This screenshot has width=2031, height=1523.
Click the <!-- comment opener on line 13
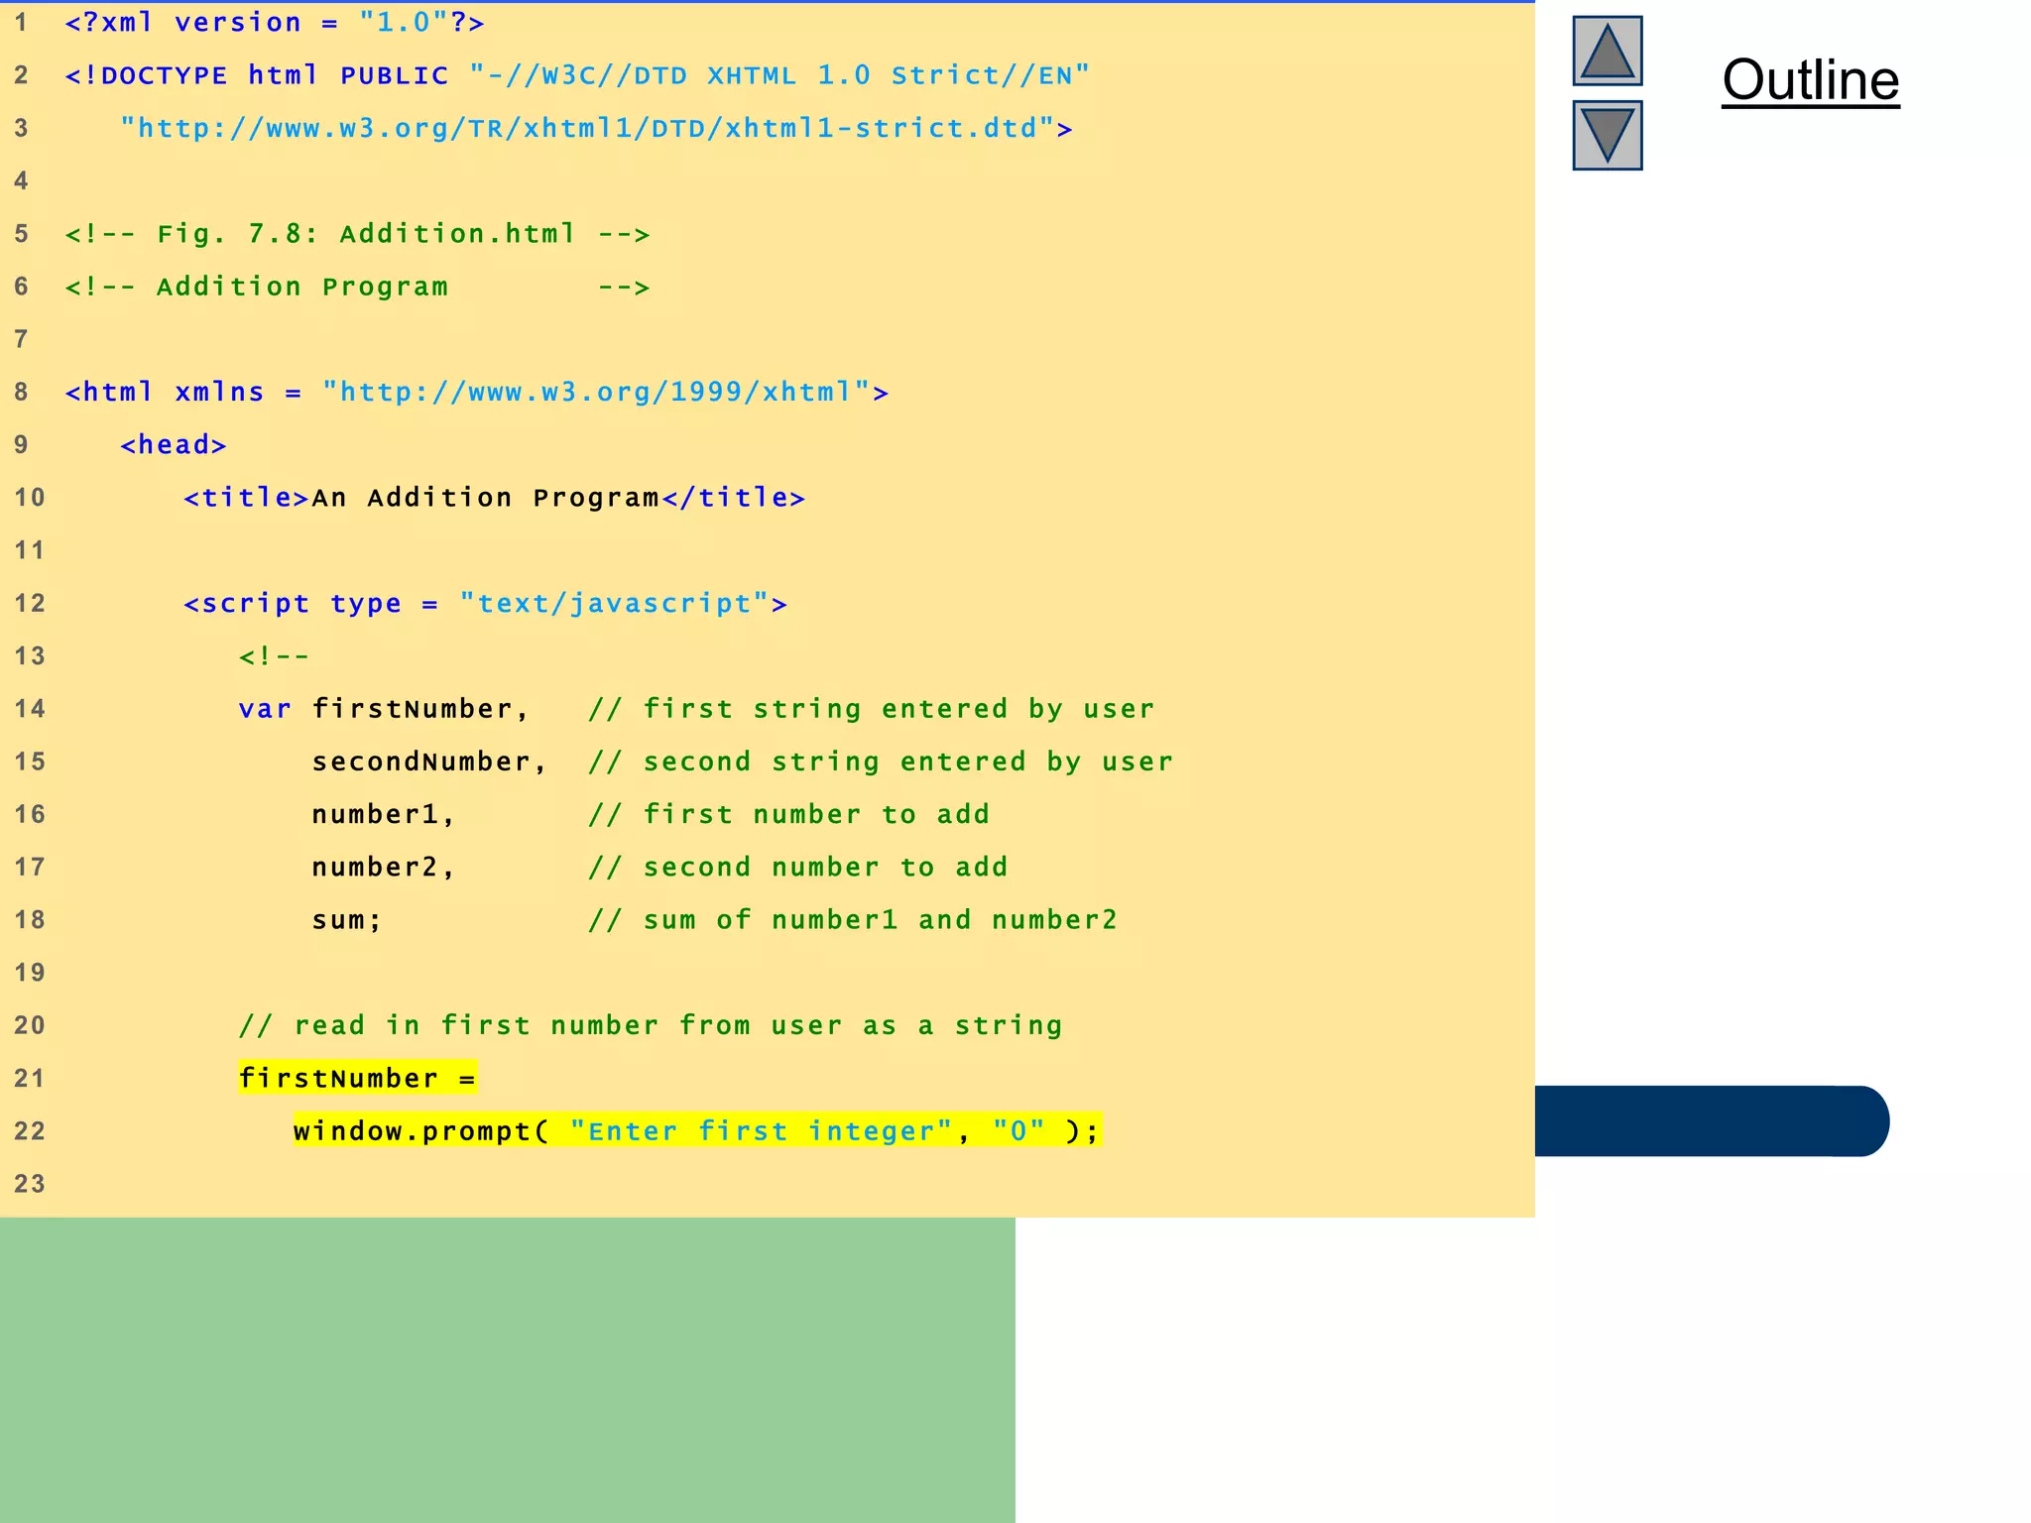coord(275,655)
